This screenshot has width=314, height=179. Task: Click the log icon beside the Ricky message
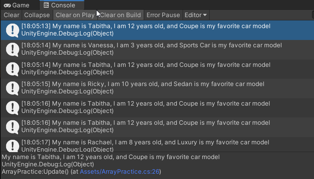(12, 88)
